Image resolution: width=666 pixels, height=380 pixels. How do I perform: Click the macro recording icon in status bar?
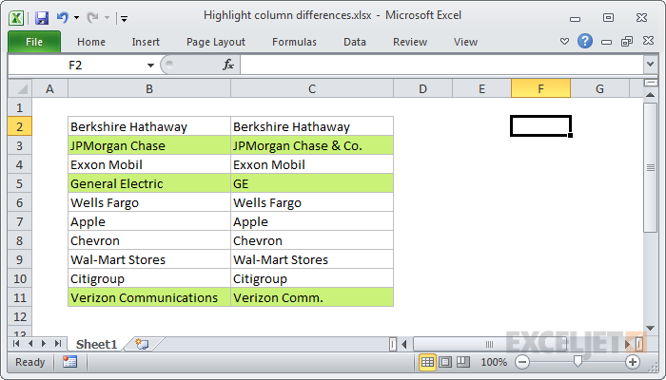[x=69, y=362]
